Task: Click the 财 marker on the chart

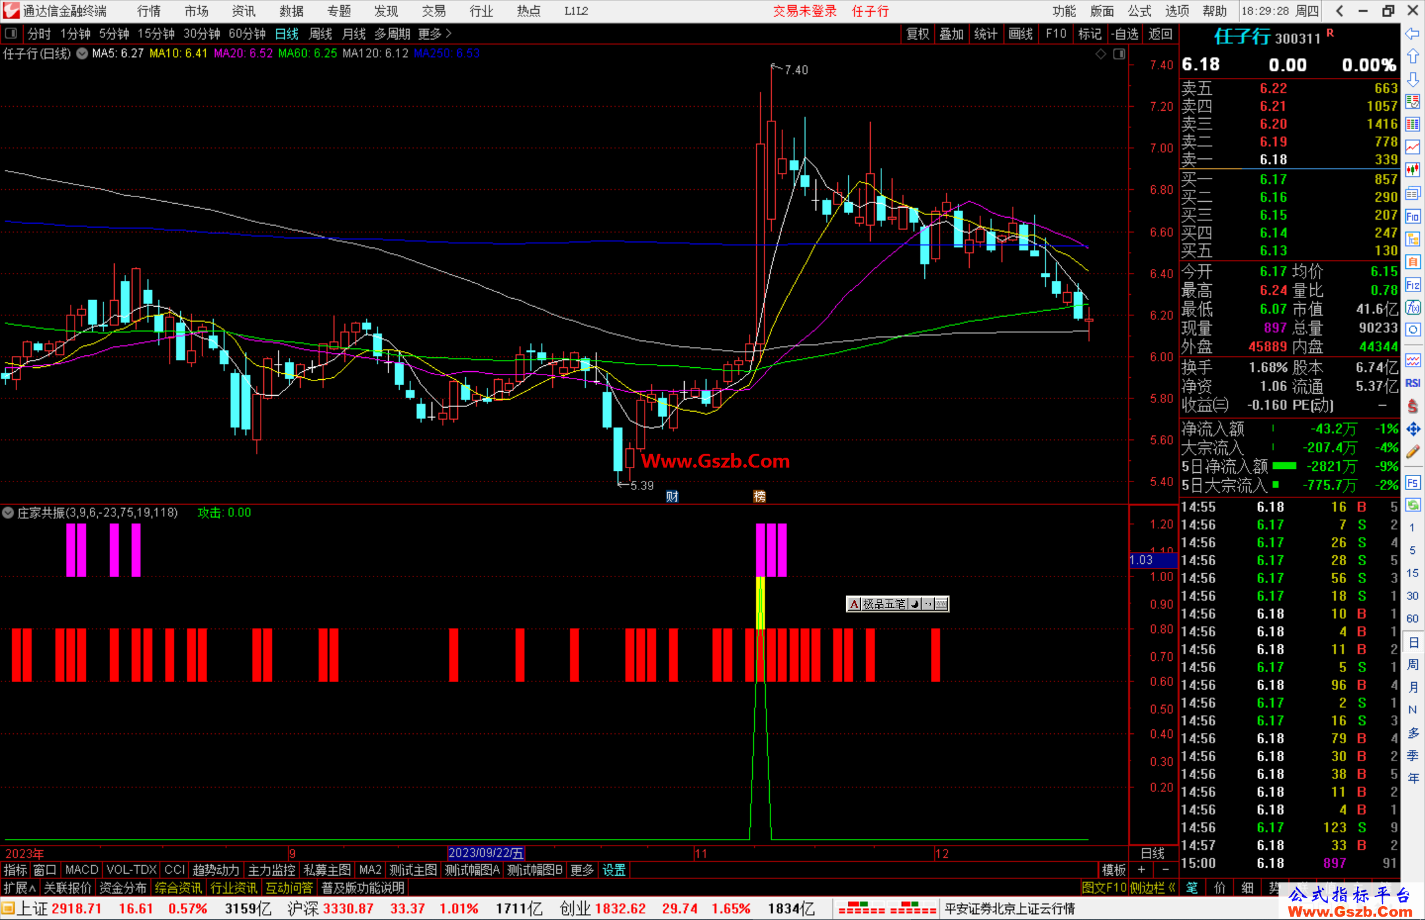Action: [672, 497]
